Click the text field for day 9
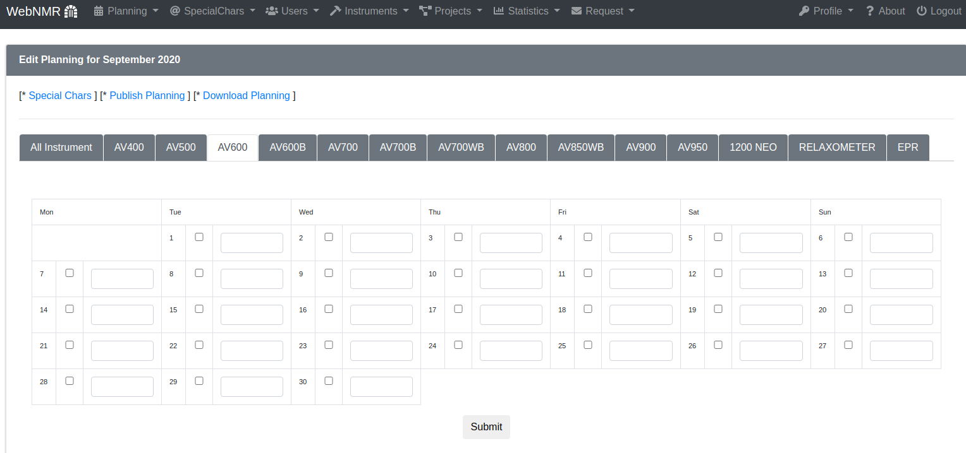Viewport: 966px width, 453px height. [381, 279]
